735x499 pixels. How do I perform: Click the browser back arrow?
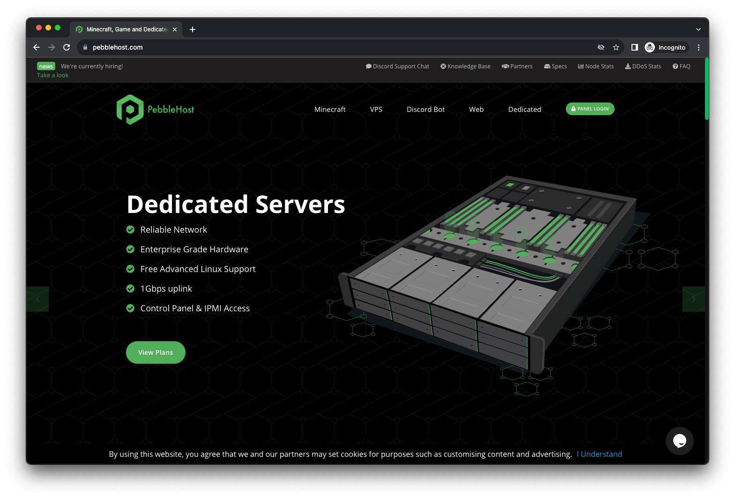pos(37,47)
